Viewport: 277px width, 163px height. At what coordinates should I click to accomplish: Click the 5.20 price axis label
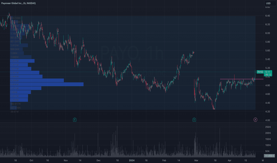tap(267, 68)
